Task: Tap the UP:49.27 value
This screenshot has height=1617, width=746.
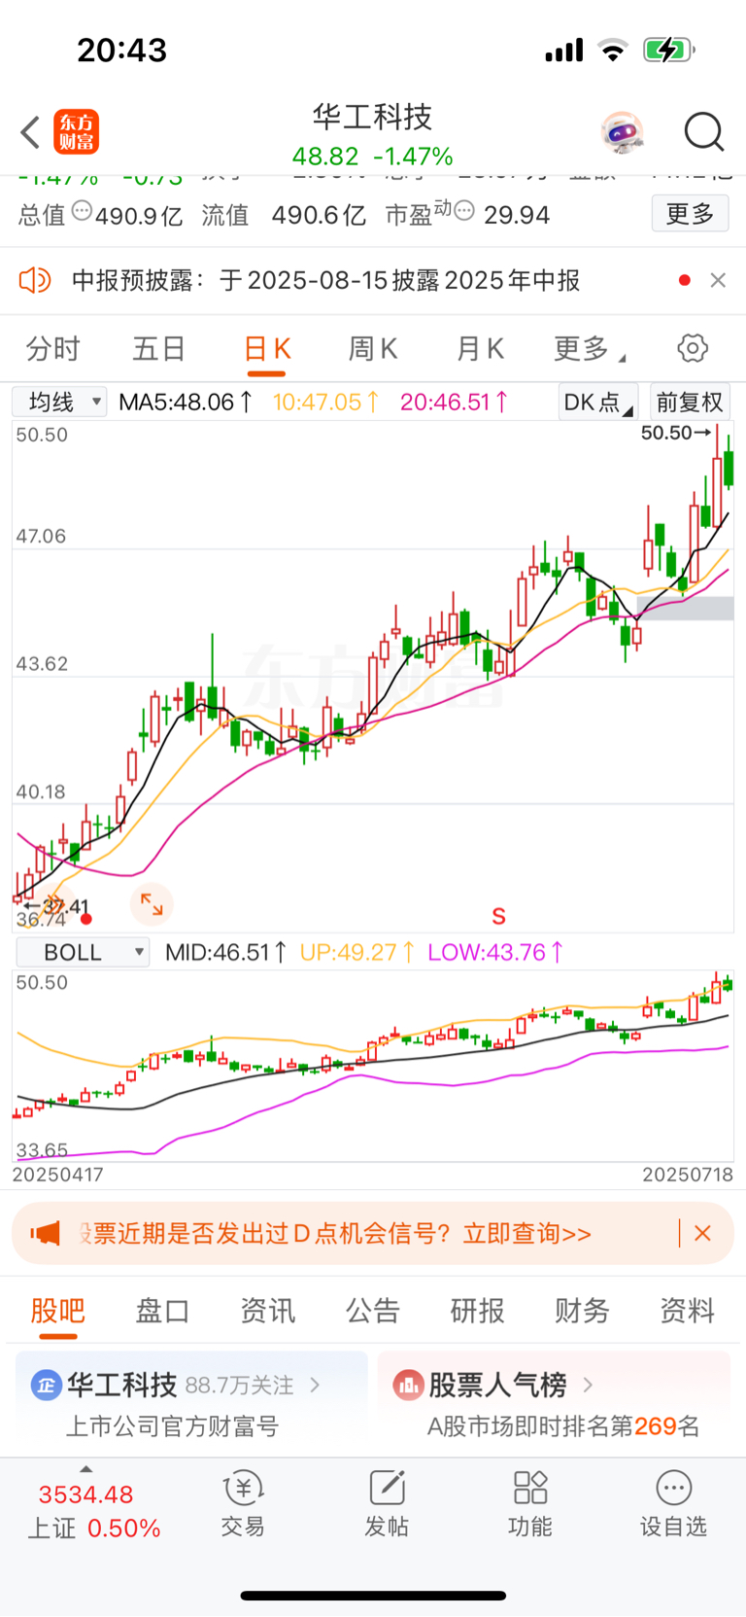Action: click(358, 952)
